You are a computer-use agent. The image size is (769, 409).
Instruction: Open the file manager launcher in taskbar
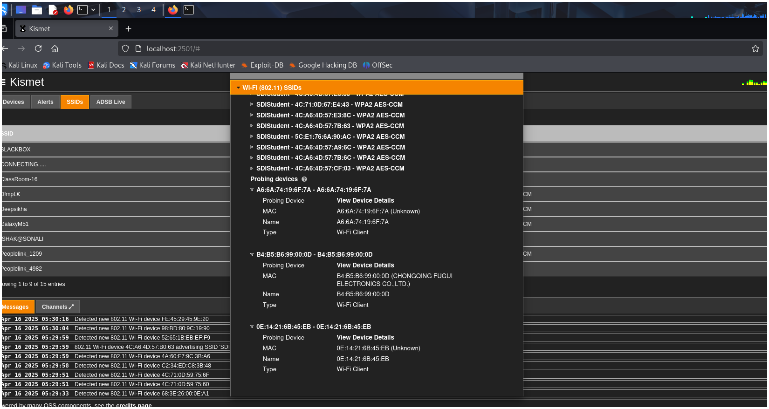(37, 10)
